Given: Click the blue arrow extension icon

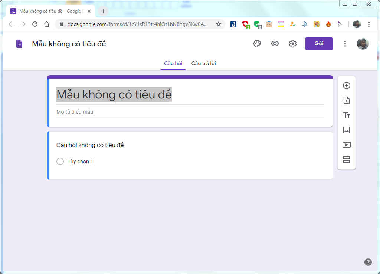Looking at the screenshot, I should point(304,24).
